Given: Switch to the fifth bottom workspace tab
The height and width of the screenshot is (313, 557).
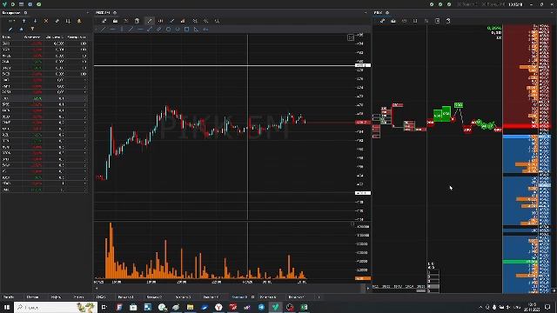Looking at the screenshot, I should coord(101,297).
